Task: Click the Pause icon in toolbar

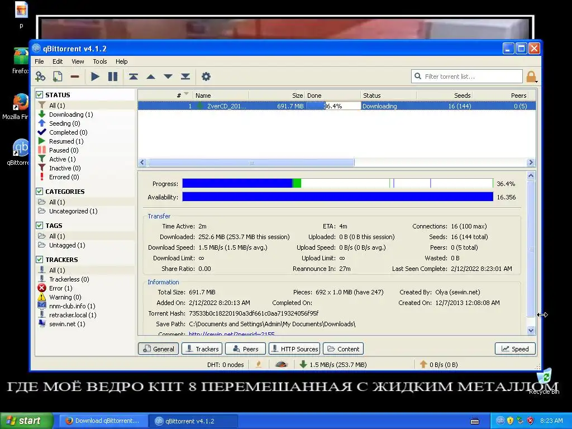Action: [x=113, y=77]
